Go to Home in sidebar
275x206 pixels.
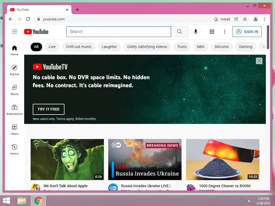point(15,50)
